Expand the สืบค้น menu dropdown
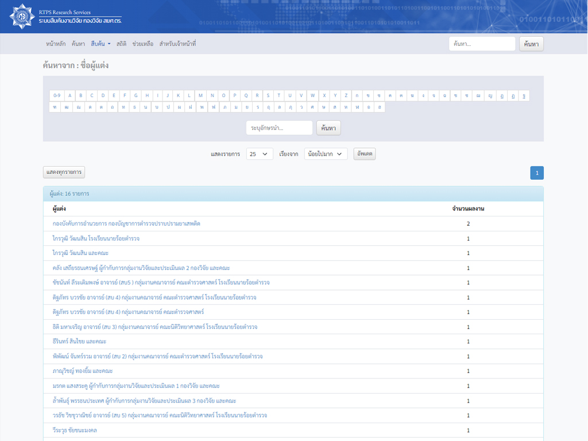Screen dimensions: 588x441 [100, 44]
